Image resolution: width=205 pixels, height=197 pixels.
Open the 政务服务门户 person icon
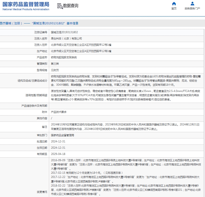point(192,4)
